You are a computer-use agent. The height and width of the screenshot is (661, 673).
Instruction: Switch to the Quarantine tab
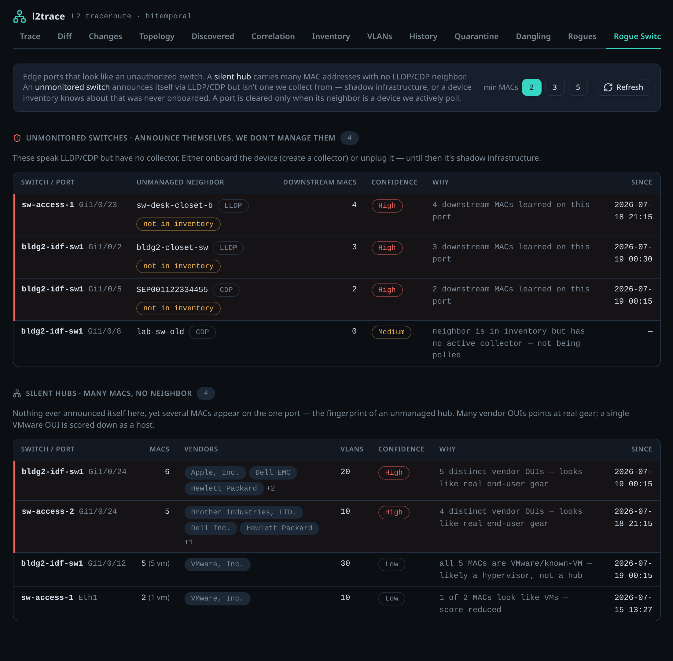[477, 36]
